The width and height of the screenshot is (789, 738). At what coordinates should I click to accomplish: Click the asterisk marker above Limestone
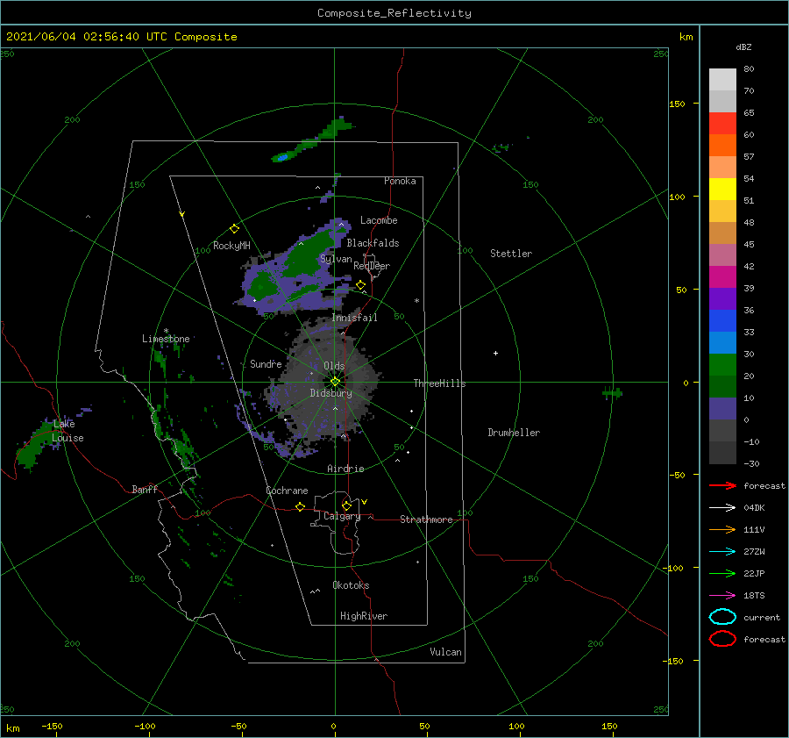pyautogui.click(x=166, y=332)
